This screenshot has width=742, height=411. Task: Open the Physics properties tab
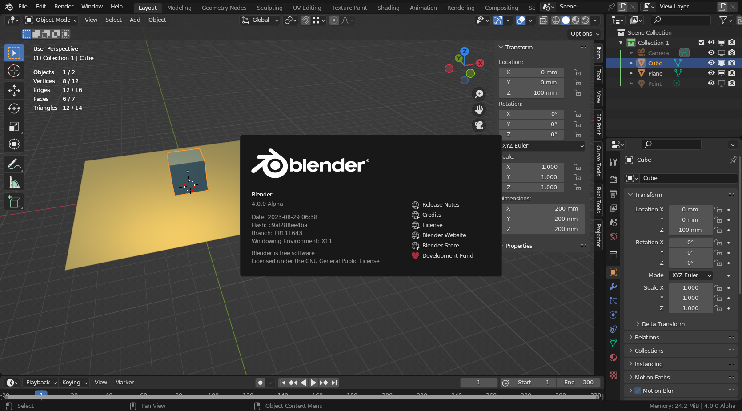pos(613,315)
